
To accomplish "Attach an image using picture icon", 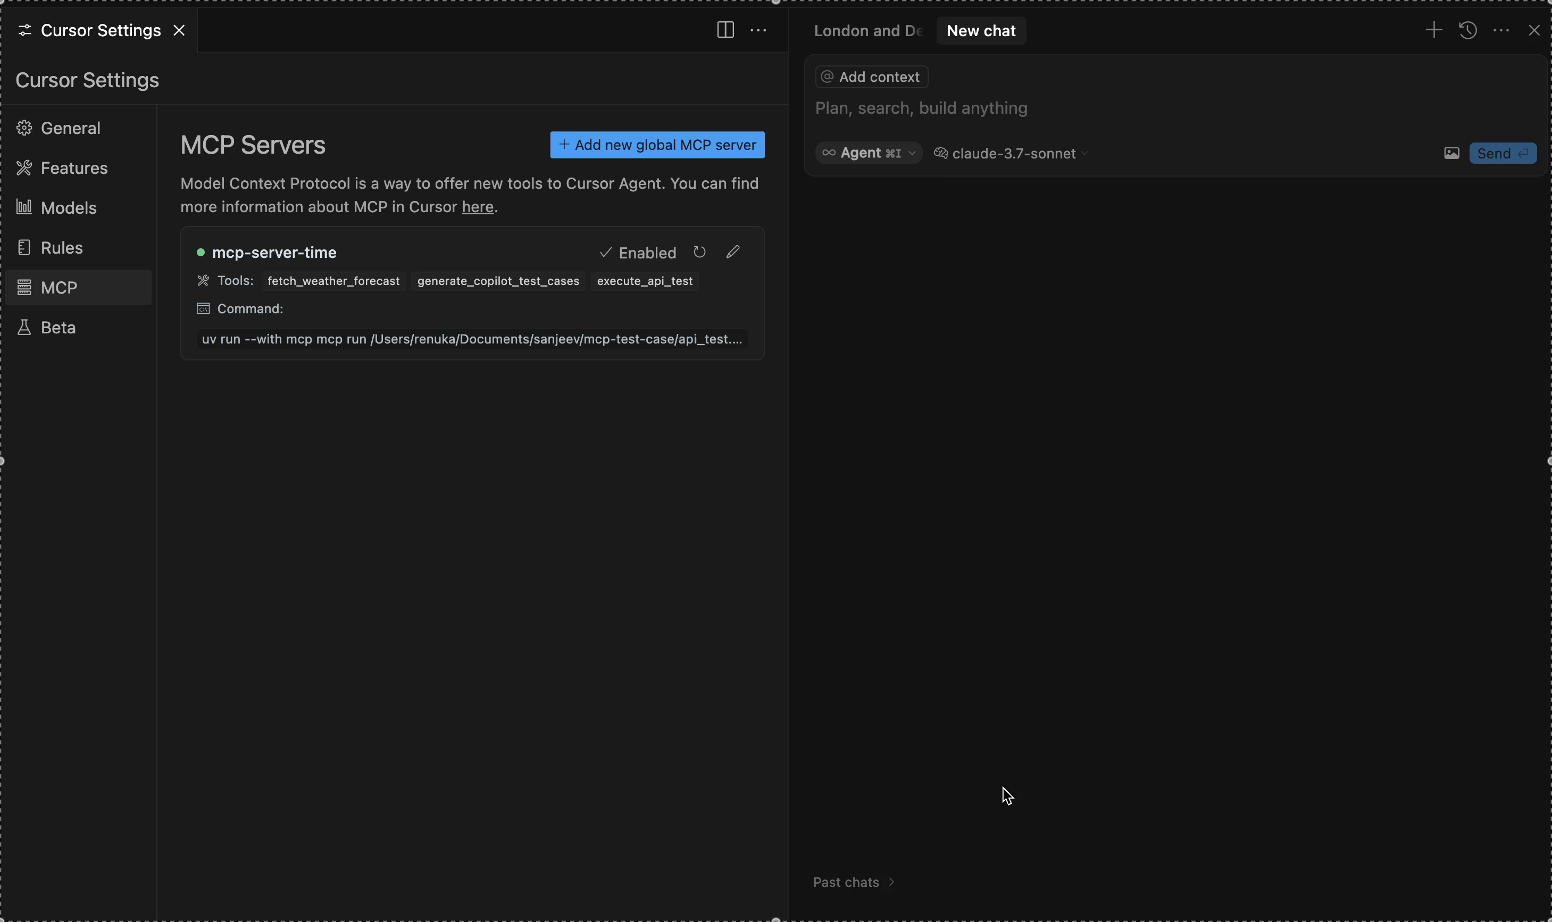I will click(x=1451, y=154).
